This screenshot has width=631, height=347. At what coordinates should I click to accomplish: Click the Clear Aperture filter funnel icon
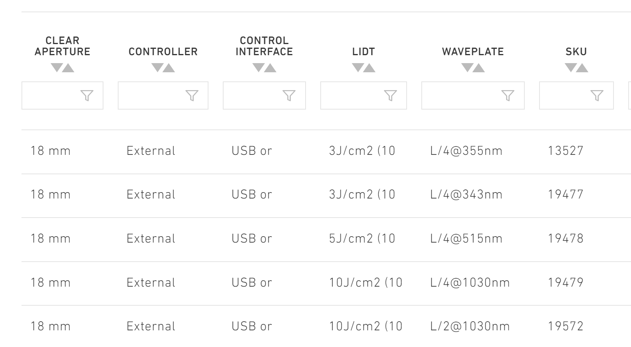(x=87, y=96)
